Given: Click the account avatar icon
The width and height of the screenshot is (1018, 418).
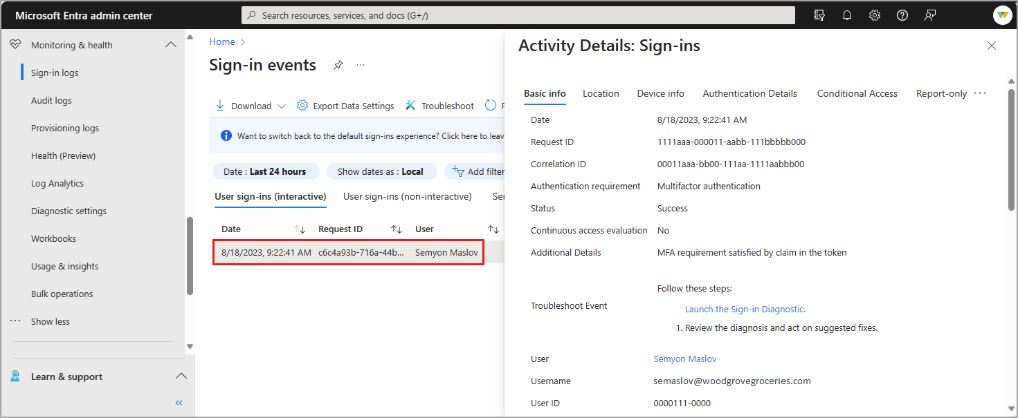Looking at the screenshot, I should click(x=1002, y=15).
